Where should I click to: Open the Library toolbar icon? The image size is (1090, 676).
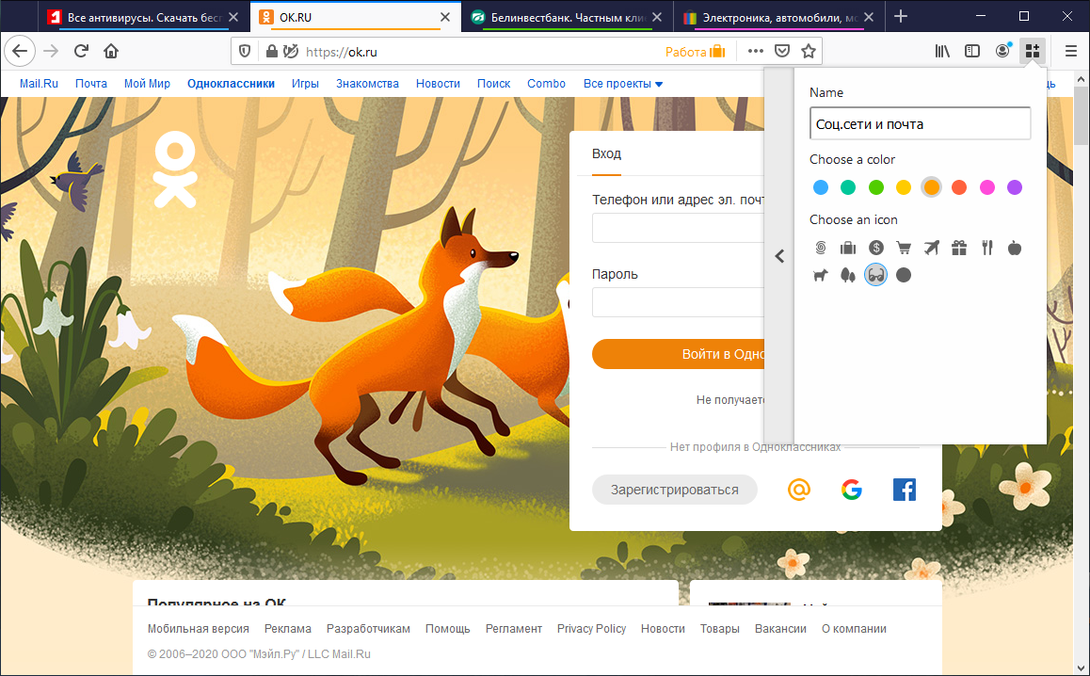pos(942,51)
